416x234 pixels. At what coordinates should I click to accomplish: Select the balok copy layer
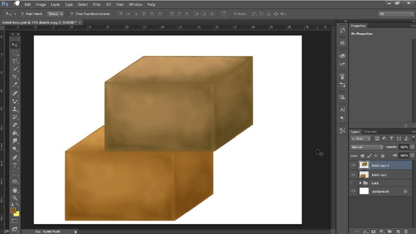point(379,175)
